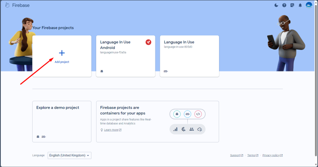Click the red rocket badge icon

pos(148,42)
